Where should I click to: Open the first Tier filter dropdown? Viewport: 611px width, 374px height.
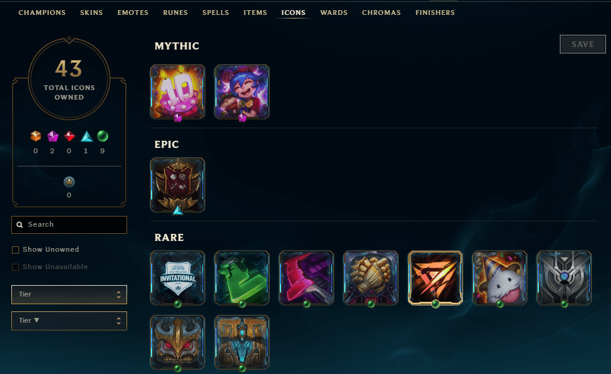coord(69,295)
